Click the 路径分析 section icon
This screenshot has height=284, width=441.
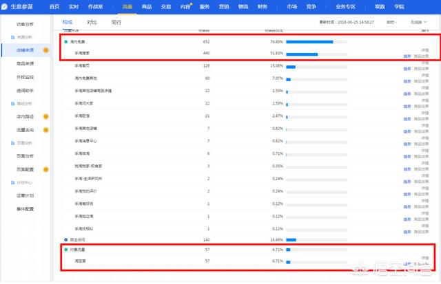coord(11,104)
